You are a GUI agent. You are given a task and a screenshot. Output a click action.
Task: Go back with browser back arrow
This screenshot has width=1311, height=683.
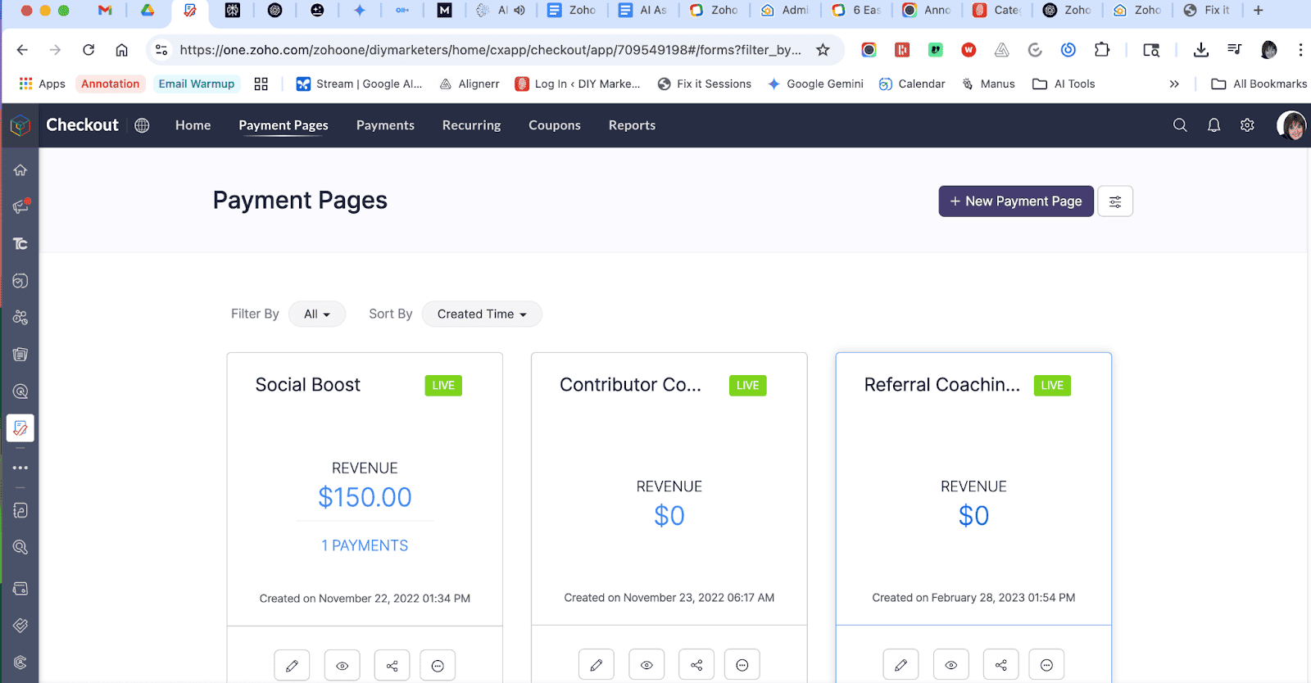[x=22, y=50]
